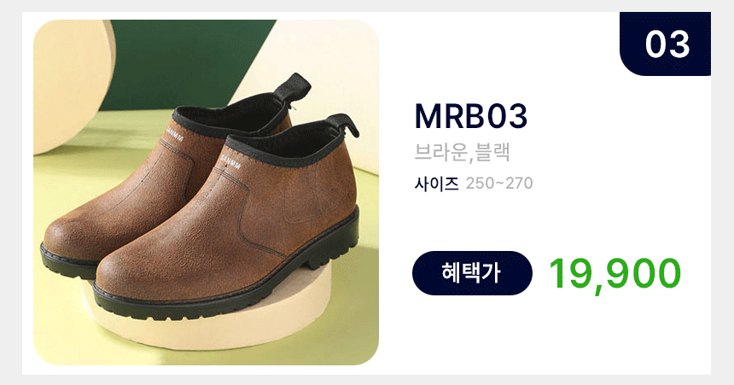Screen dimensions: 734x385
Task: Select the MRB03 product title
Action: pyautogui.click(x=471, y=116)
